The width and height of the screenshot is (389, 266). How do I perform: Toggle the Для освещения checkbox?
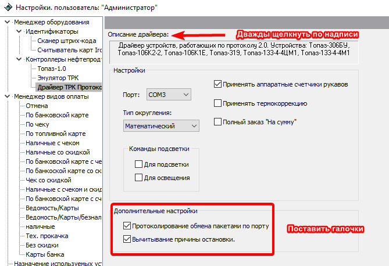(x=138, y=178)
